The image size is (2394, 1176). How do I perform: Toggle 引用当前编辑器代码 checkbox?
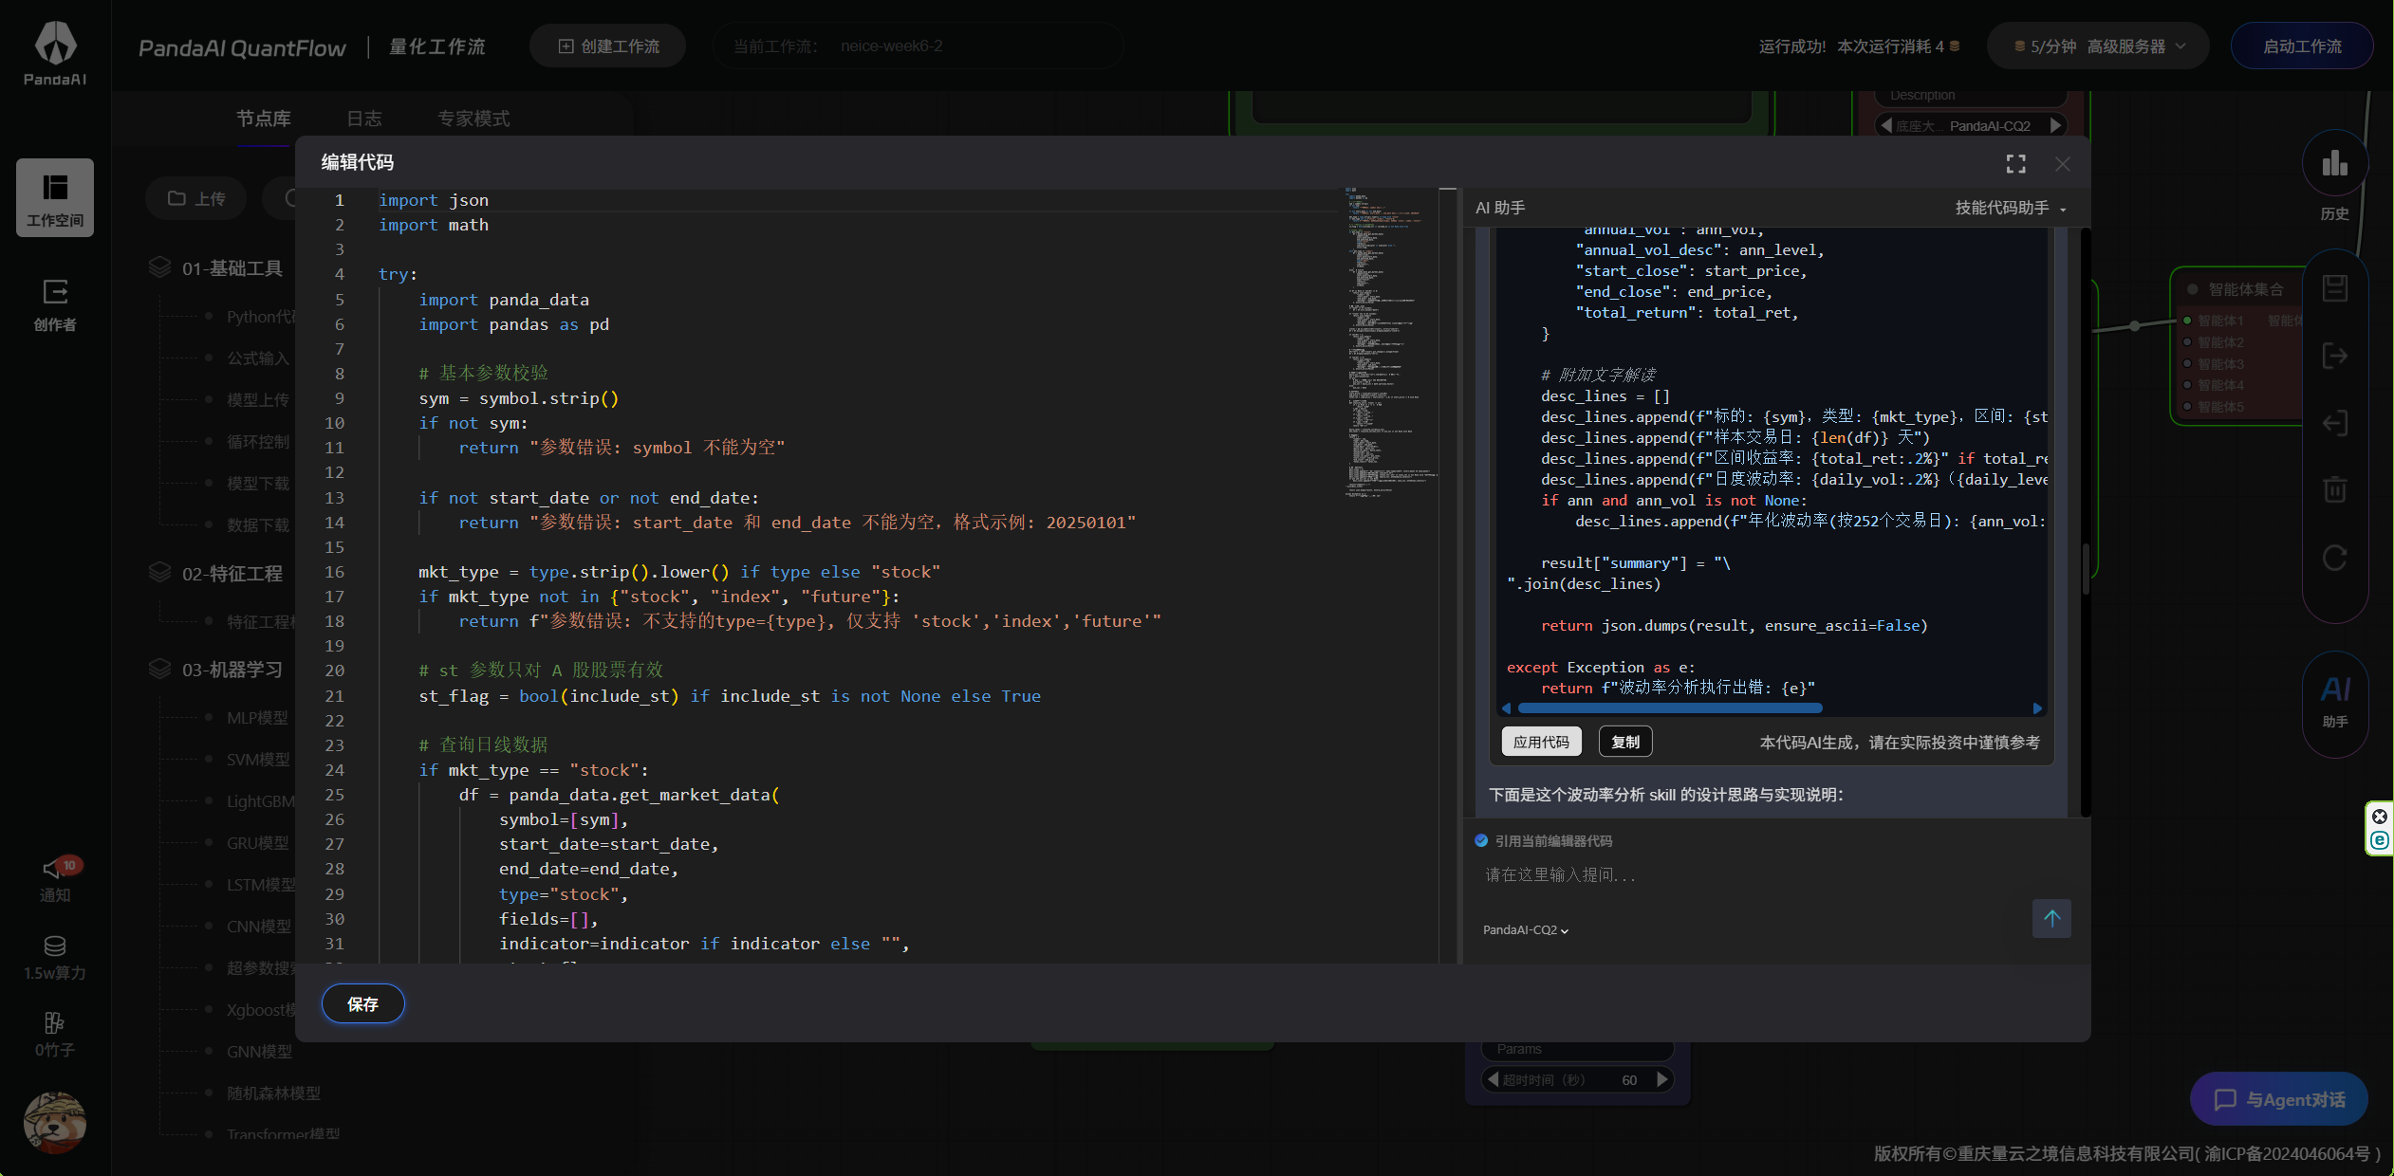coord(1481,840)
